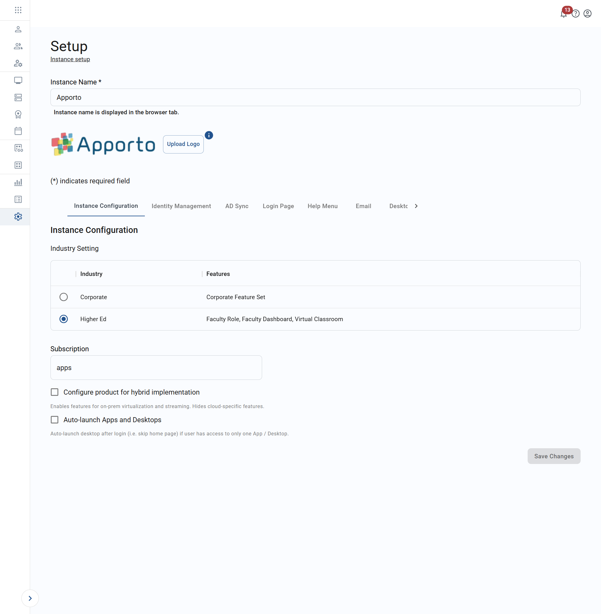The width and height of the screenshot is (601, 614).
Task: Select the Corporate industry radio button
Action: point(64,297)
